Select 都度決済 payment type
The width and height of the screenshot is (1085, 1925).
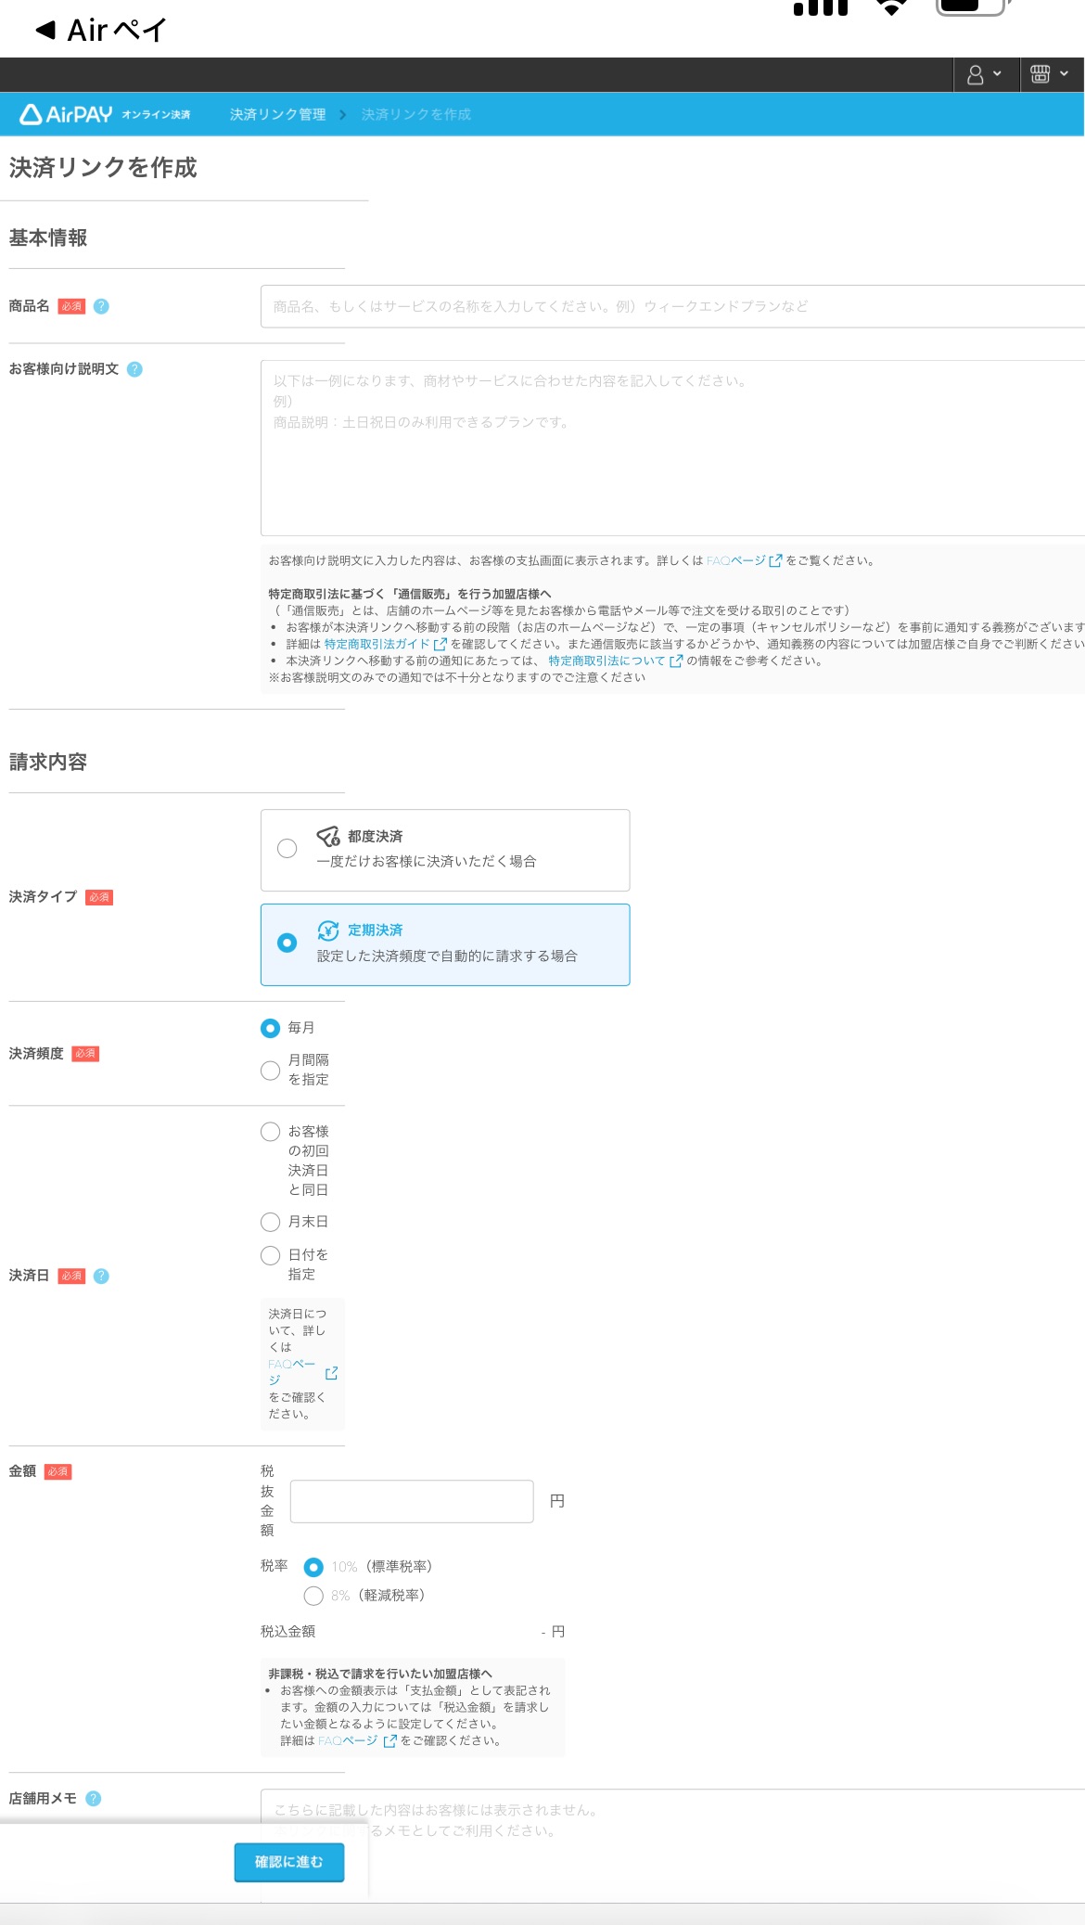[445, 850]
